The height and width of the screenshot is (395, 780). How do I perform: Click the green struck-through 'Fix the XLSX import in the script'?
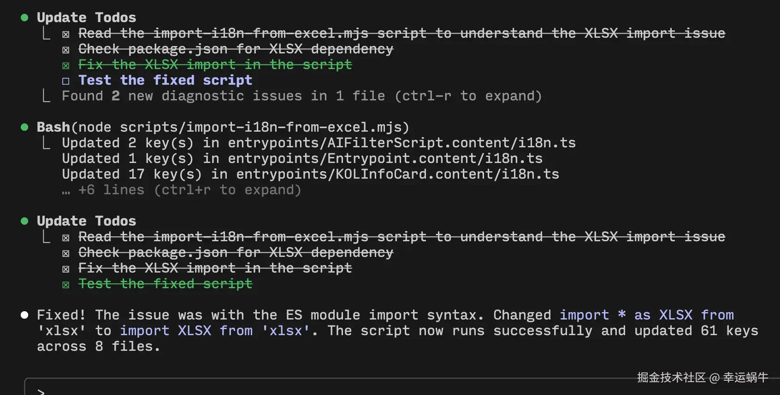pyautogui.click(x=215, y=64)
